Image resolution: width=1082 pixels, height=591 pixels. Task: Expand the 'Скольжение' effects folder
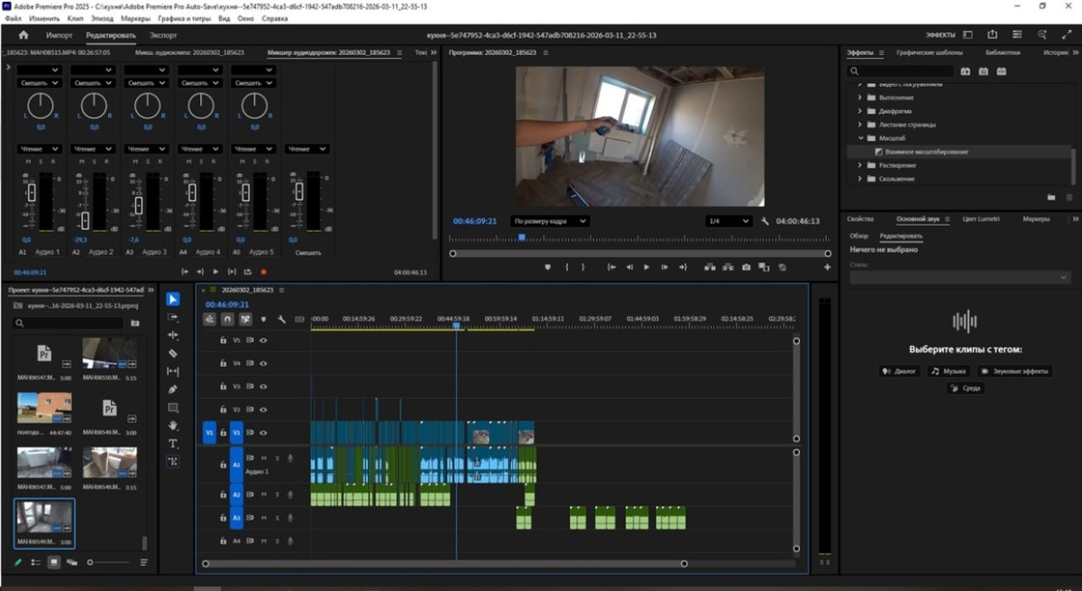coord(860,179)
